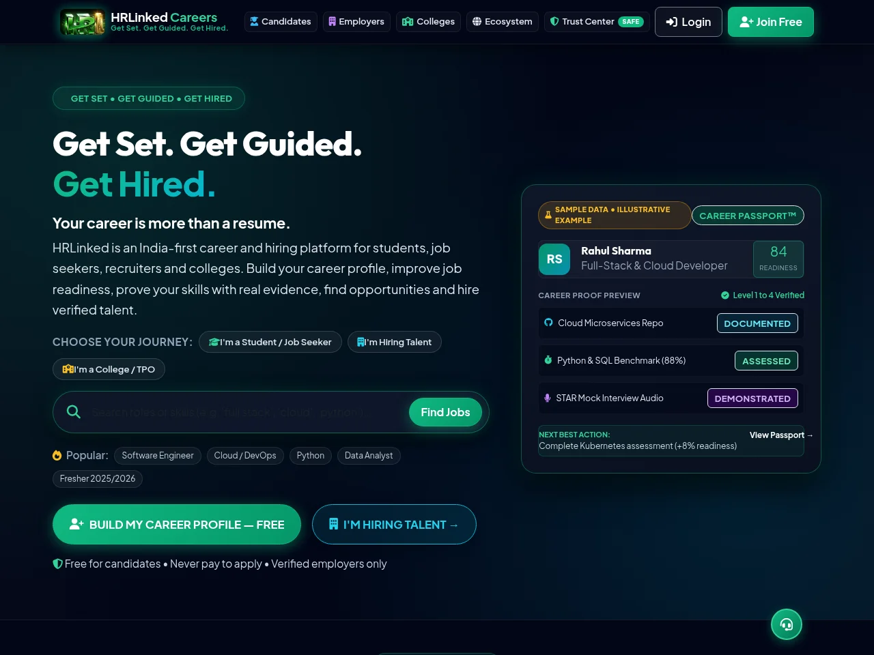Click the "GET SET • GET GUIDED • GET HIRED" pill
The height and width of the screenshot is (655, 874).
pyautogui.click(x=149, y=98)
